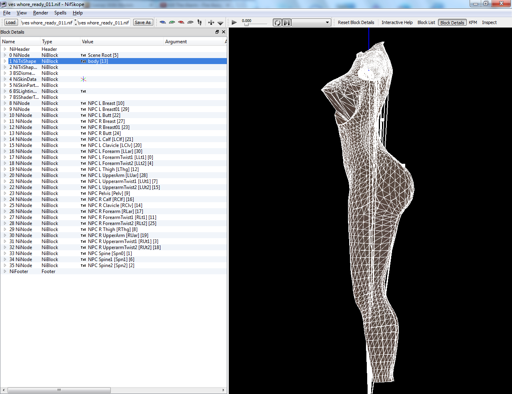The width and height of the screenshot is (512, 394).
Task: Open the Spells menu
Action: (x=60, y=13)
